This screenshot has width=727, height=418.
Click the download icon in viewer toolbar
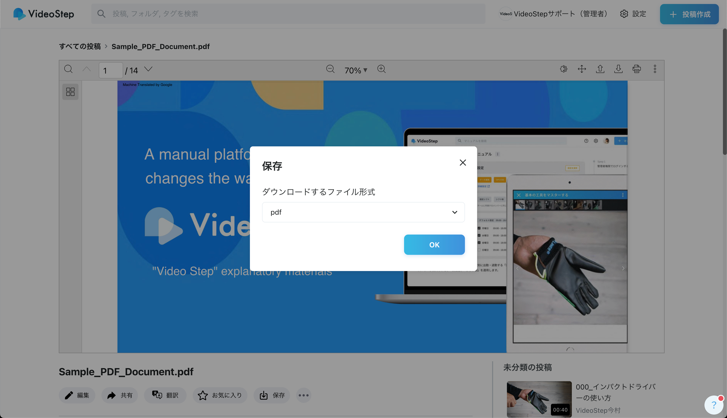click(x=618, y=69)
